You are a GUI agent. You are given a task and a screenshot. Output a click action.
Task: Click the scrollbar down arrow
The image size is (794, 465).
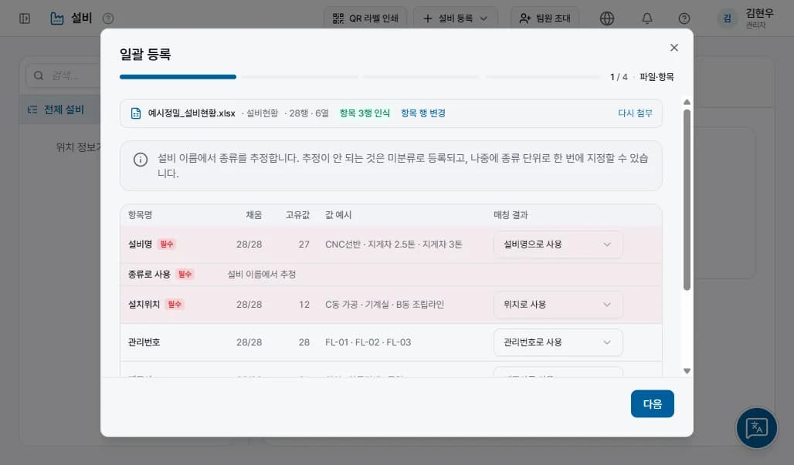click(x=687, y=371)
